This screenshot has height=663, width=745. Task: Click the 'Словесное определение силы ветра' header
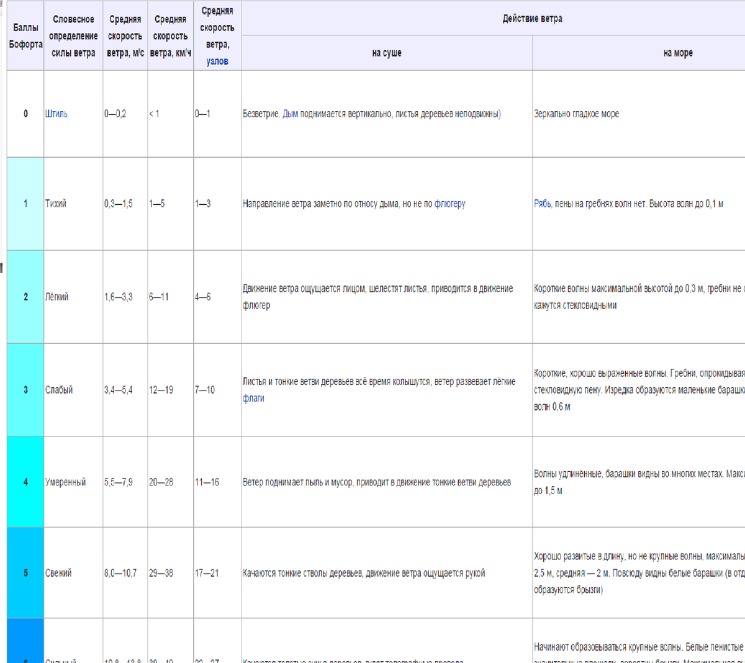pyautogui.click(x=73, y=35)
